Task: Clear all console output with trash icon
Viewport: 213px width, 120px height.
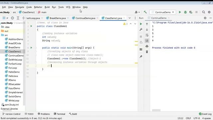Action: pos(147,52)
